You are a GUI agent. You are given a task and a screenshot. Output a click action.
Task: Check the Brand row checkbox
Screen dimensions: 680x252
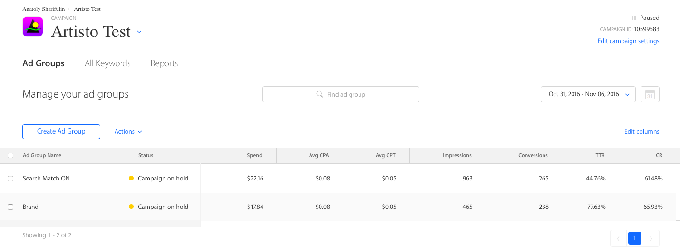click(10, 207)
